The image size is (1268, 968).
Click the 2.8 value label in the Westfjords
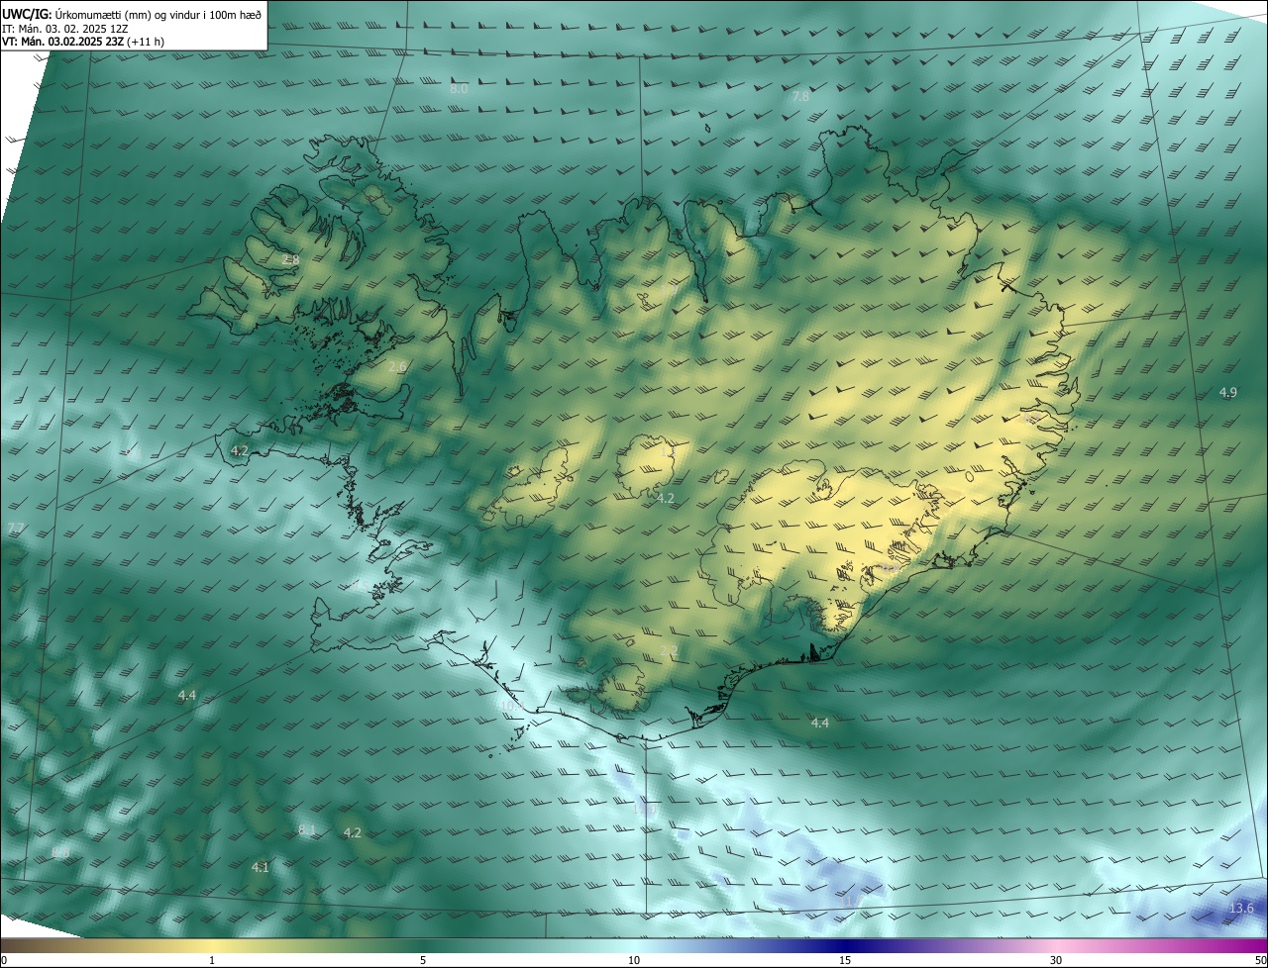(291, 259)
